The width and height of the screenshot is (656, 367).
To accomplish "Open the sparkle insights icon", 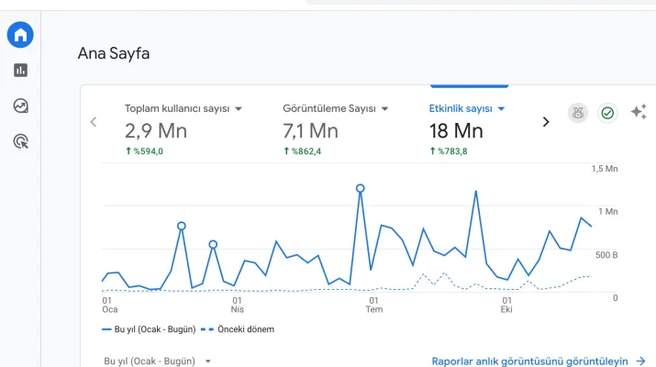I will pos(639,112).
